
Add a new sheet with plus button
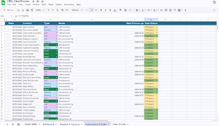tap(7, 124)
